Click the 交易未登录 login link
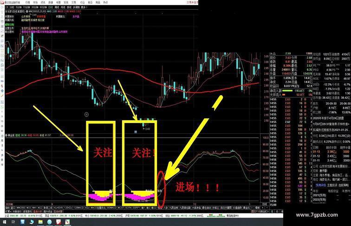 tap(192, 2)
